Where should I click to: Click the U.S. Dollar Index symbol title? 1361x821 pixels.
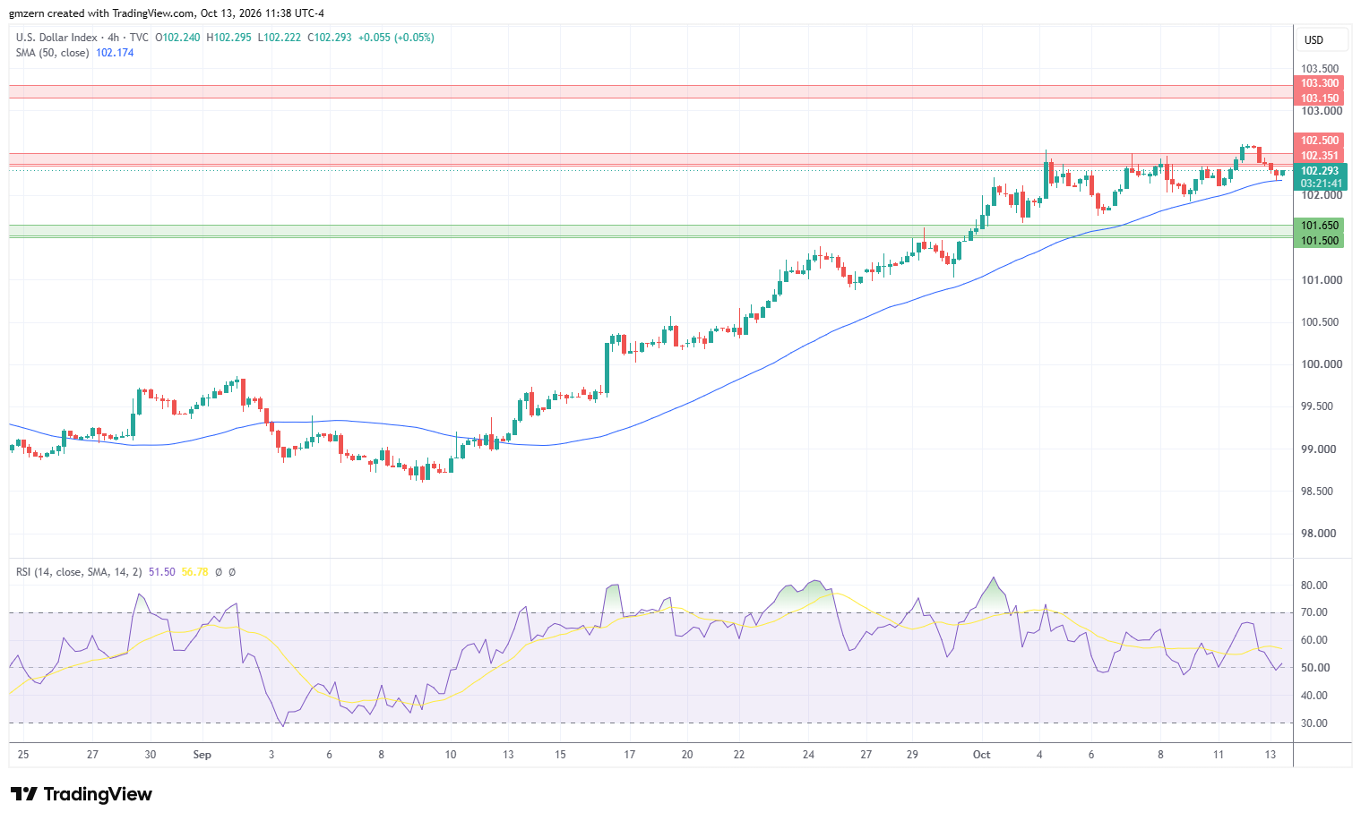pyautogui.click(x=56, y=38)
